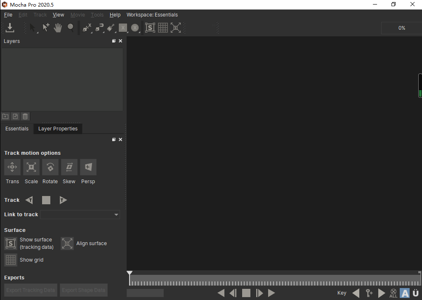Toggle the Autokey A button
This screenshot has width=422, height=300.
click(405, 293)
